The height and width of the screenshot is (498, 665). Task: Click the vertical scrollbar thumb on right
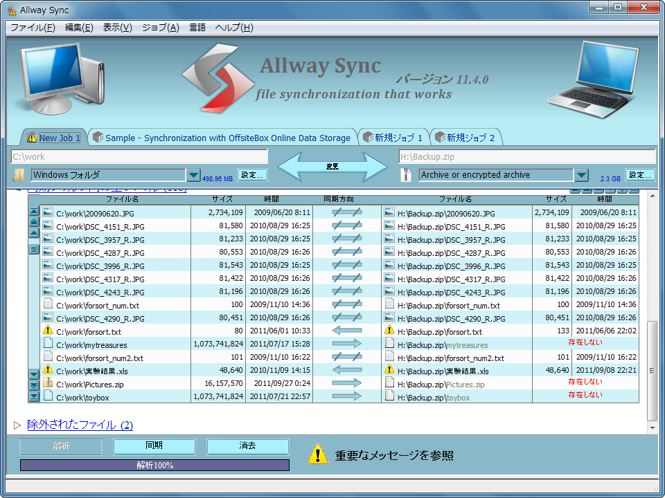(653, 371)
